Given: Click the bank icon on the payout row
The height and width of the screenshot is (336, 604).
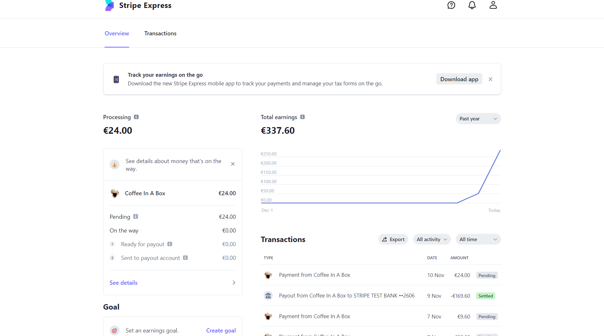Looking at the screenshot, I should [268, 296].
